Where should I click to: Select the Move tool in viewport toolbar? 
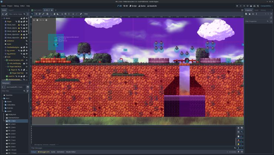pos(36,14)
